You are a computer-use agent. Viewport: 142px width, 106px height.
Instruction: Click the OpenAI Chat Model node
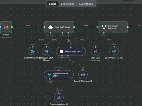click(x=33, y=52)
